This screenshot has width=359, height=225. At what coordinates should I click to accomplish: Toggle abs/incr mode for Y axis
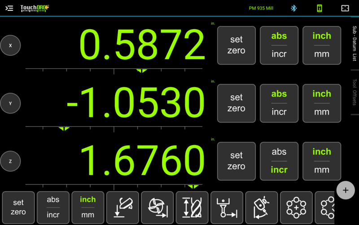[279, 103]
